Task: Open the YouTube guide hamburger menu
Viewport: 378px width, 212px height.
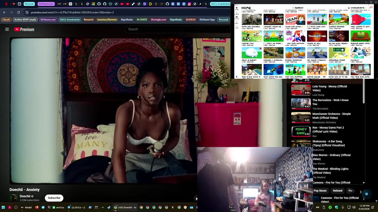Action: pos(7,29)
